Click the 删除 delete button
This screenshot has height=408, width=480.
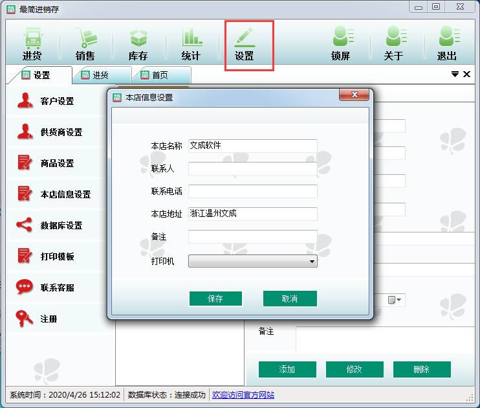[x=422, y=369]
